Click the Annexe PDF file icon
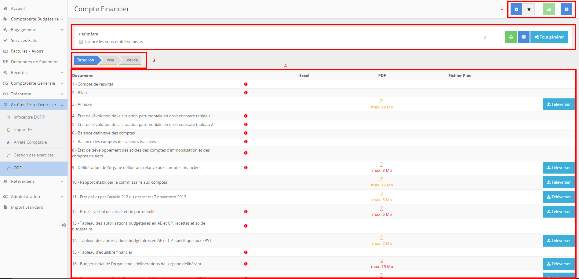 [x=381, y=101]
